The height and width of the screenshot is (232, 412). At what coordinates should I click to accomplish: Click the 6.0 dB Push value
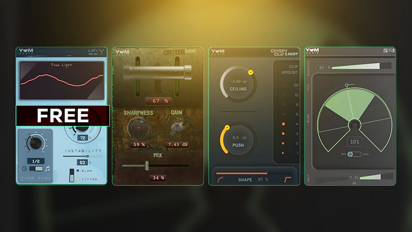point(239,138)
